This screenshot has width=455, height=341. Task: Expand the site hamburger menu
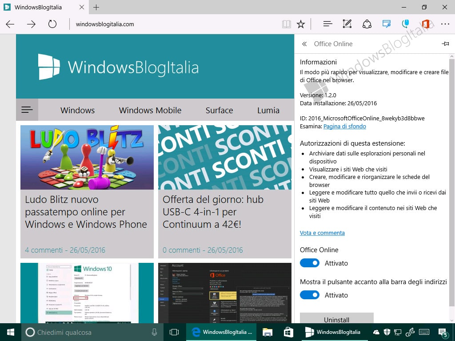pos(27,110)
